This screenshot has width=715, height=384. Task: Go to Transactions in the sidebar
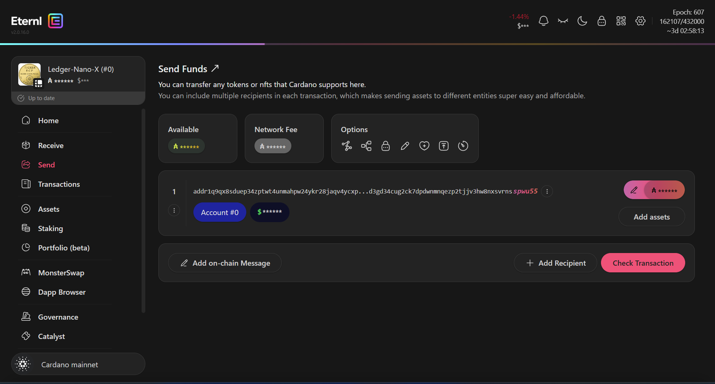59,184
